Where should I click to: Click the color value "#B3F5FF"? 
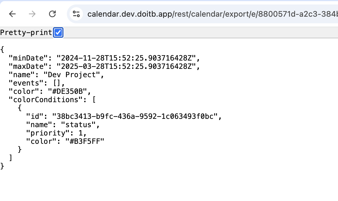(85, 142)
